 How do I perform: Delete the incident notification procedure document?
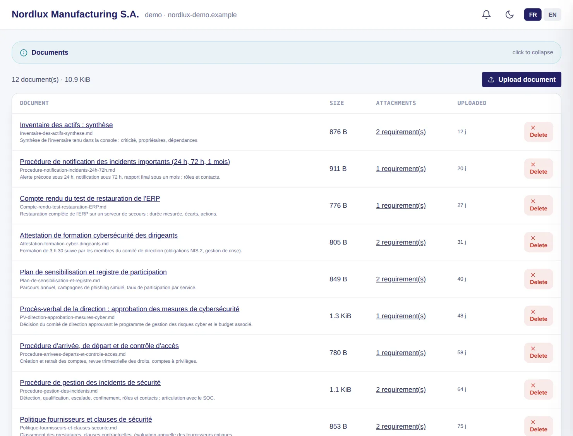coord(539,169)
